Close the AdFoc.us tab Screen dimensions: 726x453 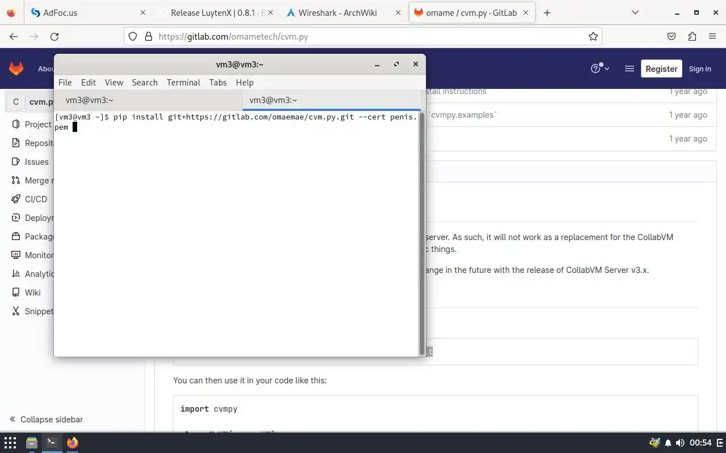(143, 12)
